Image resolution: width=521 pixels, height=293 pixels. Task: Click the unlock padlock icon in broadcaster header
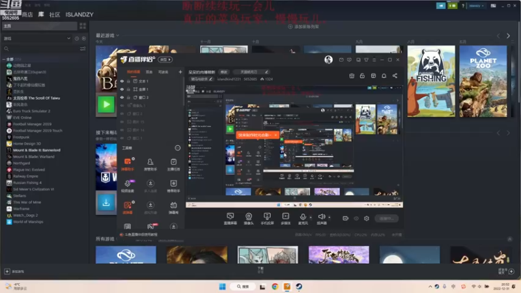(x=362, y=76)
